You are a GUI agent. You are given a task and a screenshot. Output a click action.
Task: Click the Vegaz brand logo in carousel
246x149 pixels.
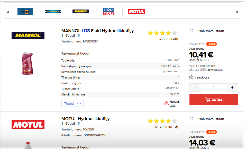(25, 12)
